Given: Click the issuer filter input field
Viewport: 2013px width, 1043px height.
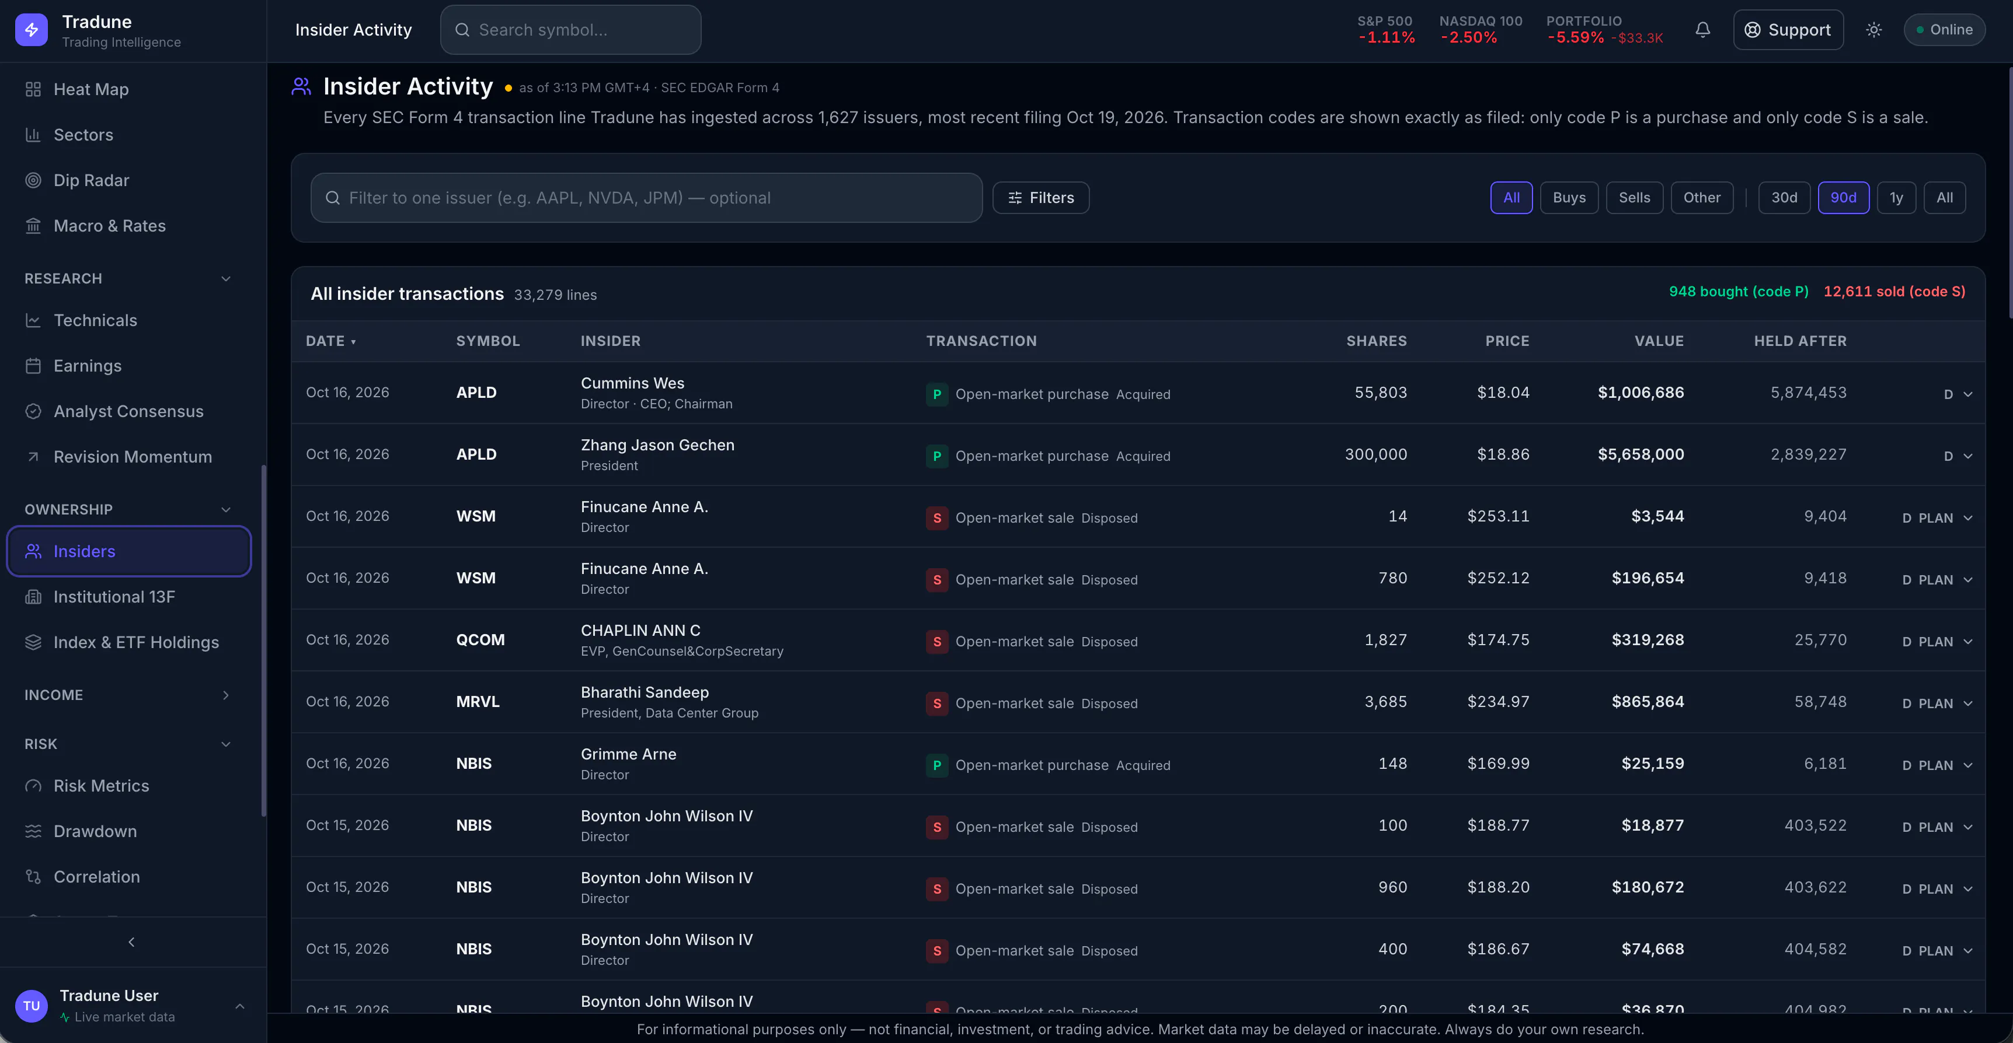Looking at the screenshot, I should click(646, 198).
